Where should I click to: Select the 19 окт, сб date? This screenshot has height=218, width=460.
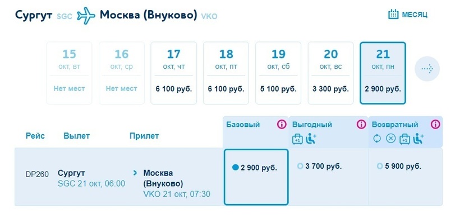(x=278, y=73)
